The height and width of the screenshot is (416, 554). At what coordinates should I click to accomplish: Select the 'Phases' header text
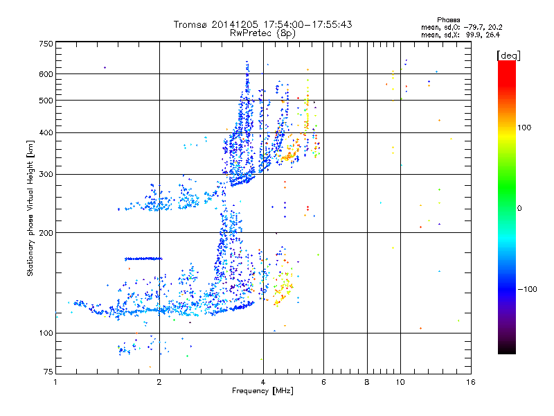[x=448, y=20]
